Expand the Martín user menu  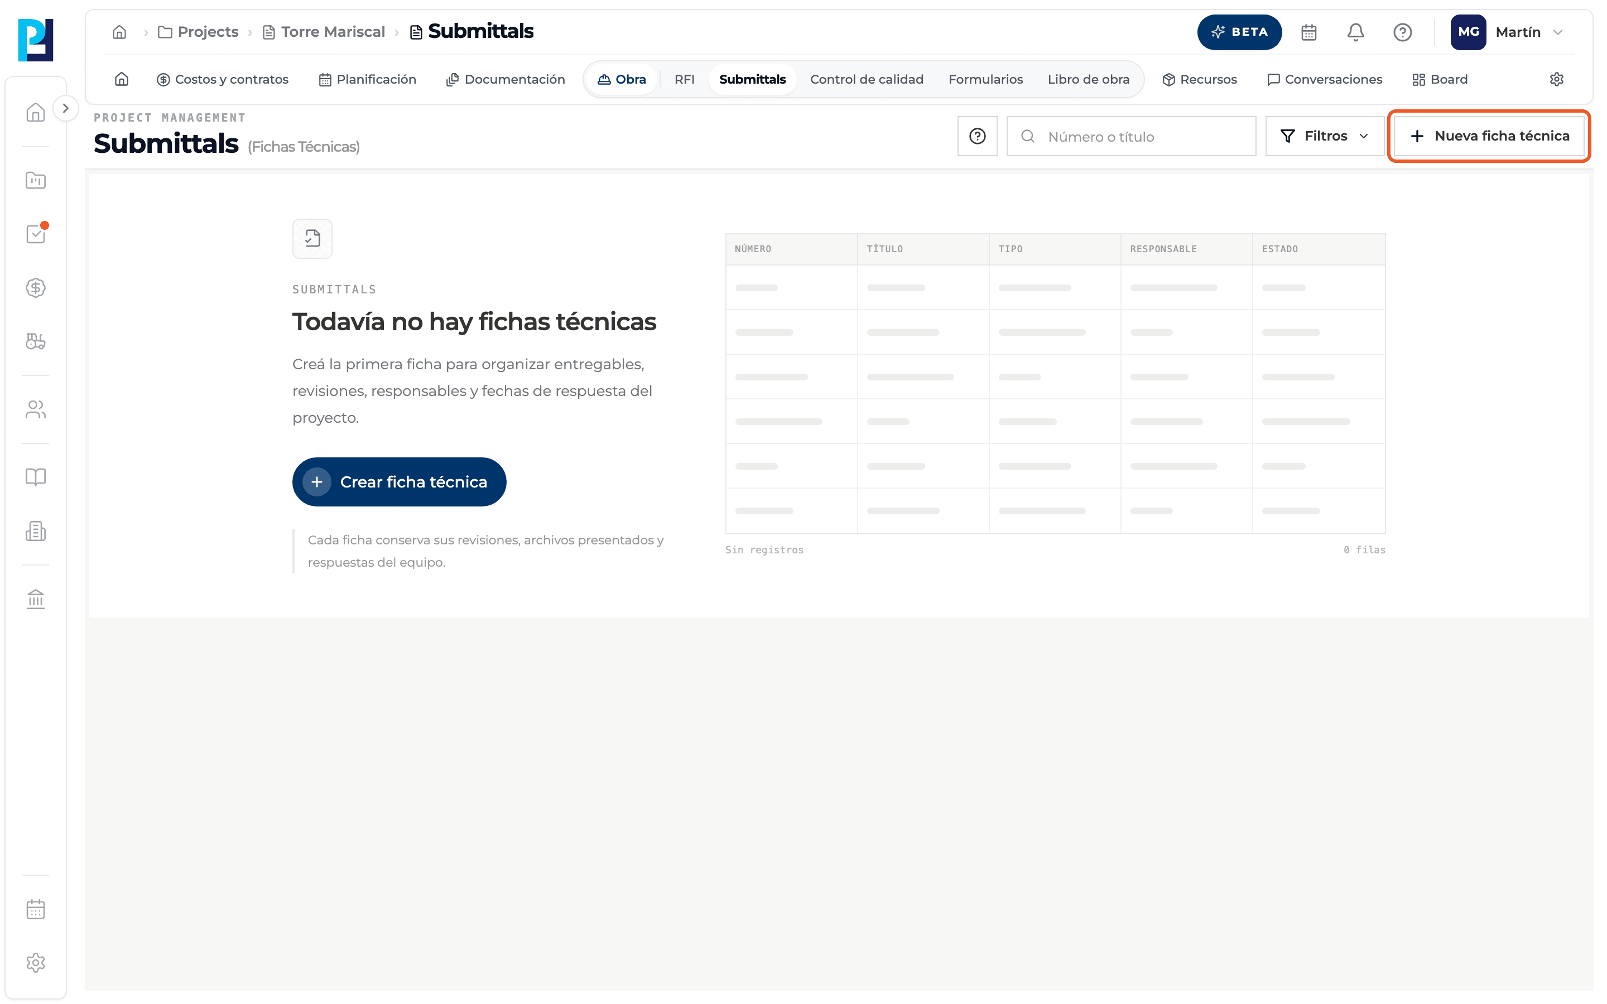pyautogui.click(x=1507, y=32)
